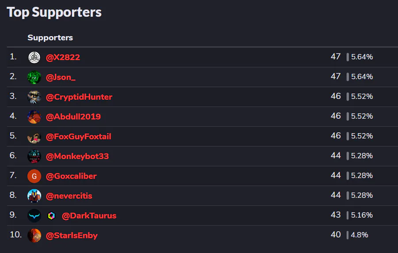Viewport: 398px width, 253px height.
Task: Click the @Goxcaliber username link
Action: tap(71, 176)
